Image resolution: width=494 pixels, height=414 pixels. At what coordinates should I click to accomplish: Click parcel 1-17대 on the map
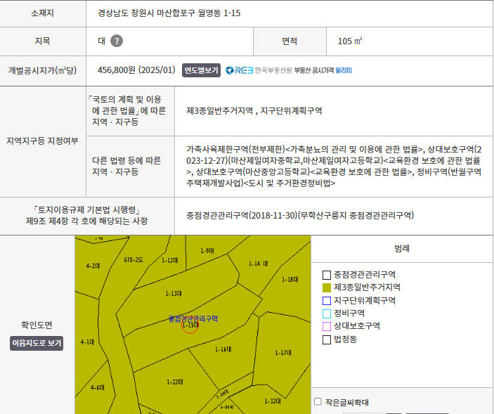click(x=282, y=352)
